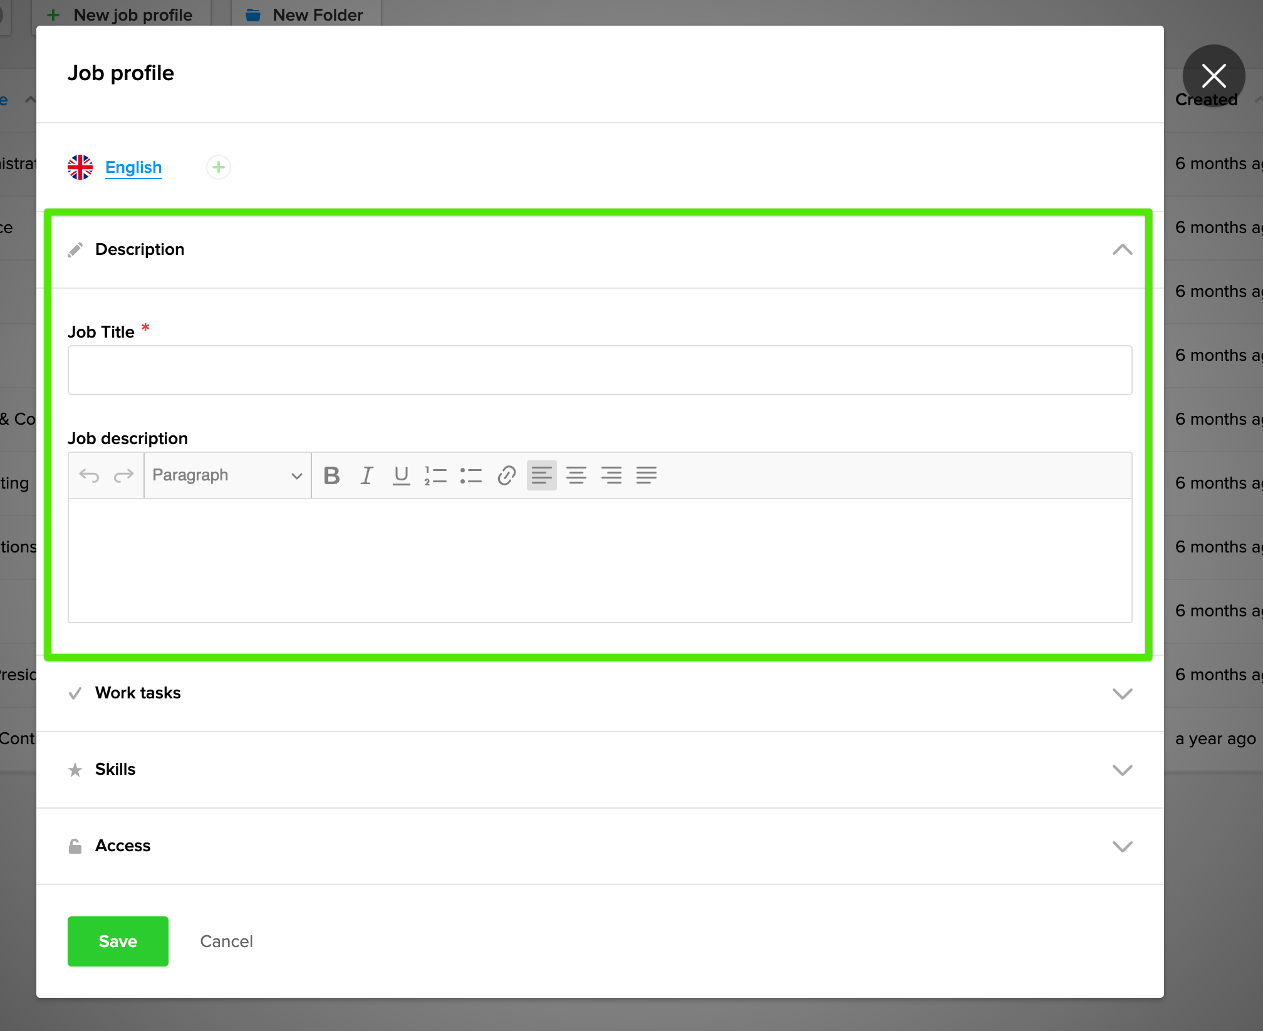Select the English language tab
Image resolution: width=1263 pixels, height=1031 pixels.
point(133,167)
